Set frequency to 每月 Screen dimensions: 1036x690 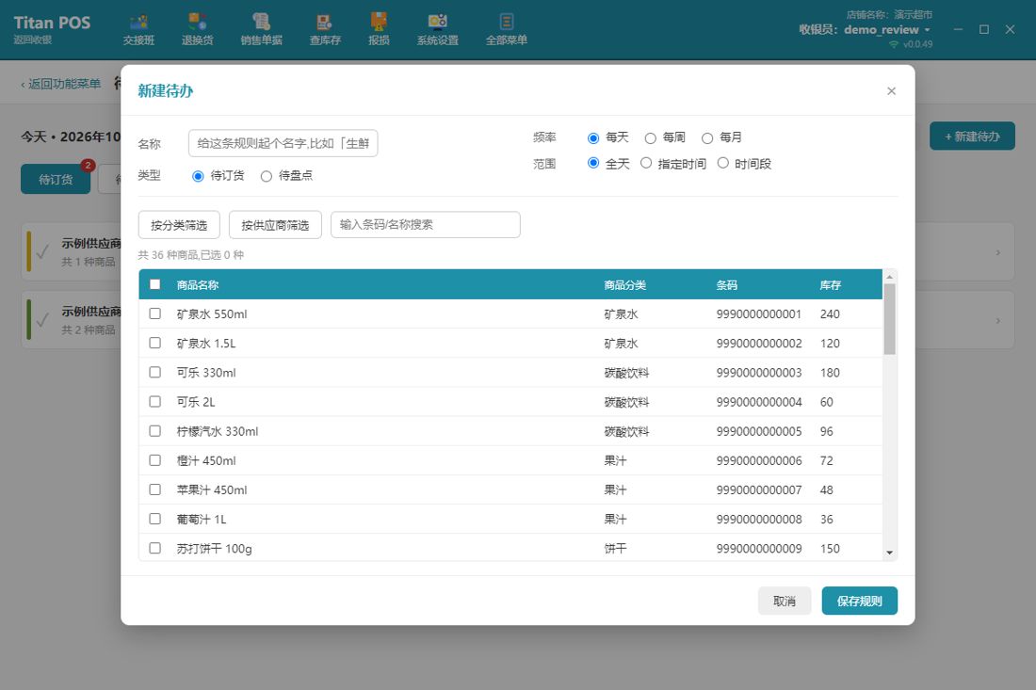coord(707,138)
